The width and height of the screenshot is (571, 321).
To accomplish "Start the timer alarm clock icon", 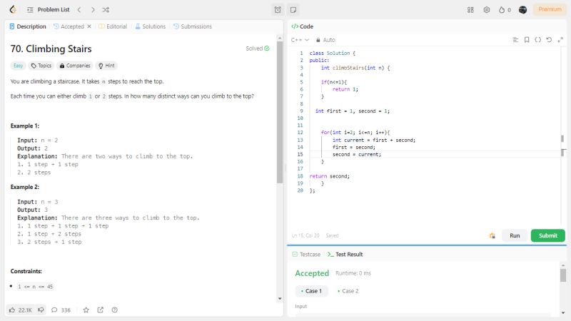I will pos(278,9).
